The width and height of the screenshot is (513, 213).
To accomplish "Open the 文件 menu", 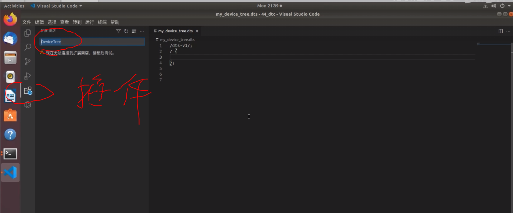I will 27,22.
